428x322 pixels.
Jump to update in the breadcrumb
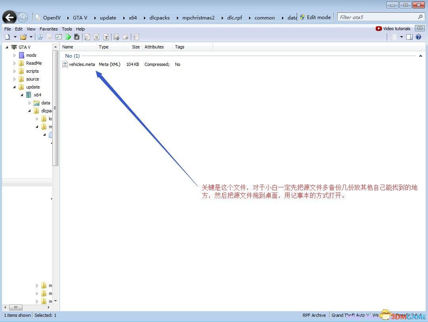point(108,17)
